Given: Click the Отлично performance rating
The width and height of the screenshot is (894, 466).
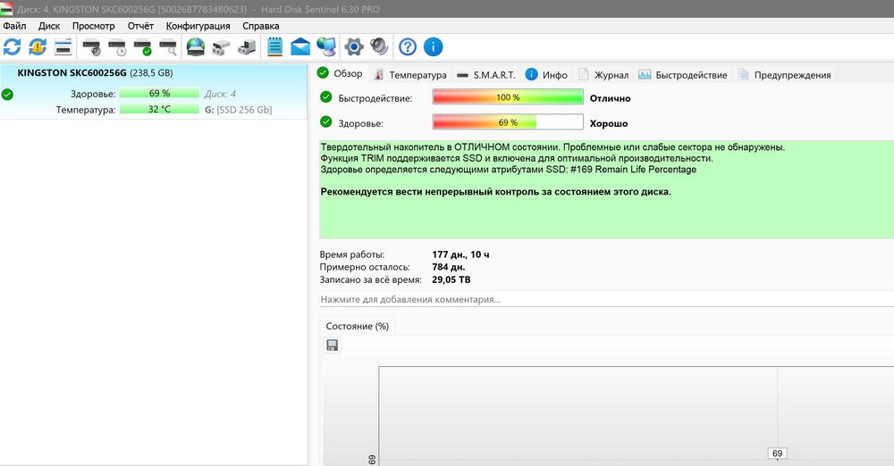Looking at the screenshot, I should pyautogui.click(x=610, y=98).
